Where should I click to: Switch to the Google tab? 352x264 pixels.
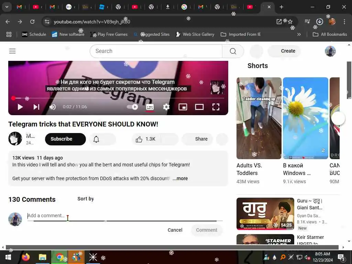point(184,7)
